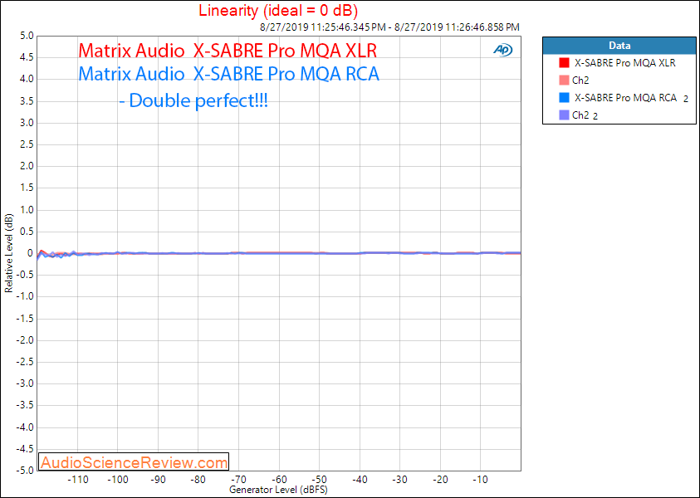The height and width of the screenshot is (498, 700).
Task: Select the red X-SABRE Pro MQA XLR swatch
Action: pyautogui.click(x=565, y=63)
